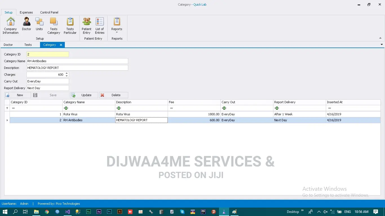Open Inserted At filter operator icon
385x216 pixels.
[329, 108]
